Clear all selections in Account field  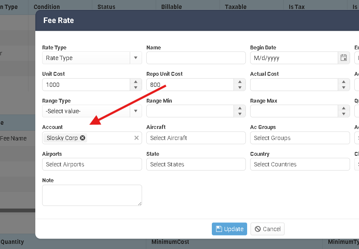[137, 138]
